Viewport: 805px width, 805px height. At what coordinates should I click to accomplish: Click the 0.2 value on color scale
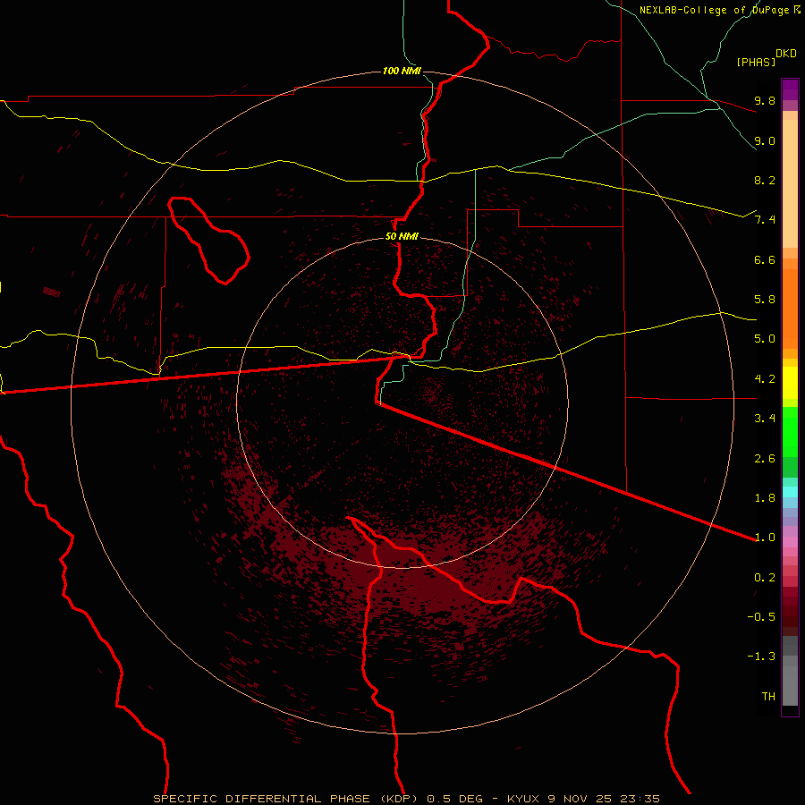(765, 578)
